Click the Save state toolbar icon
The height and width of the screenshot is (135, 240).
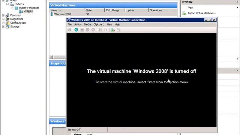click(93, 30)
